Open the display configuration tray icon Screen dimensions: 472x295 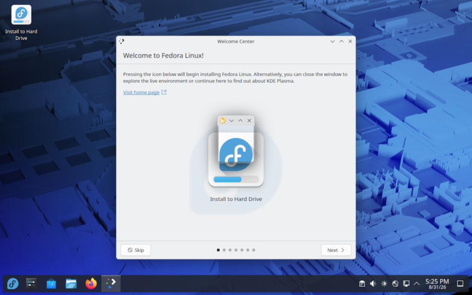406,283
